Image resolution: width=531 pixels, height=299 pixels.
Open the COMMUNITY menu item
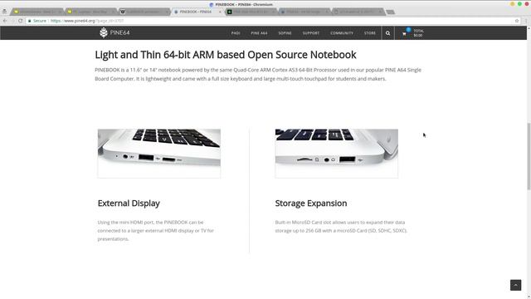click(x=342, y=33)
